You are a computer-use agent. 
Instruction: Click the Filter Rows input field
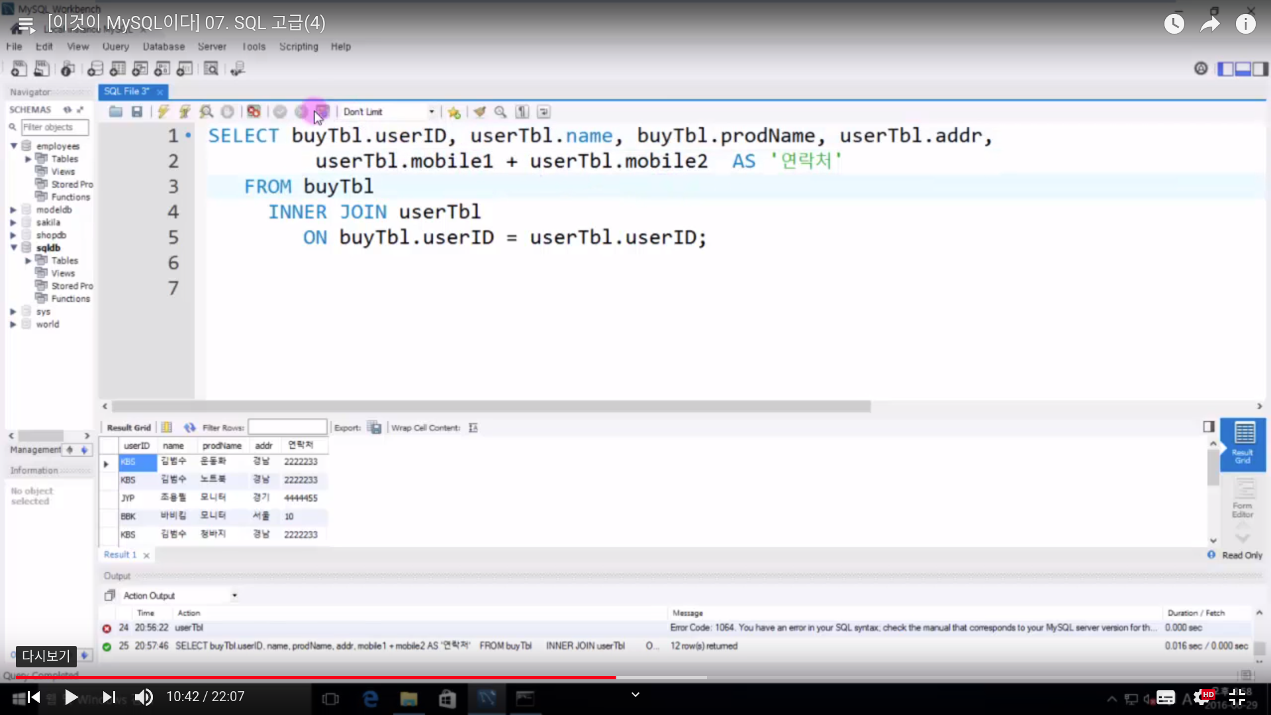click(x=287, y=427)
